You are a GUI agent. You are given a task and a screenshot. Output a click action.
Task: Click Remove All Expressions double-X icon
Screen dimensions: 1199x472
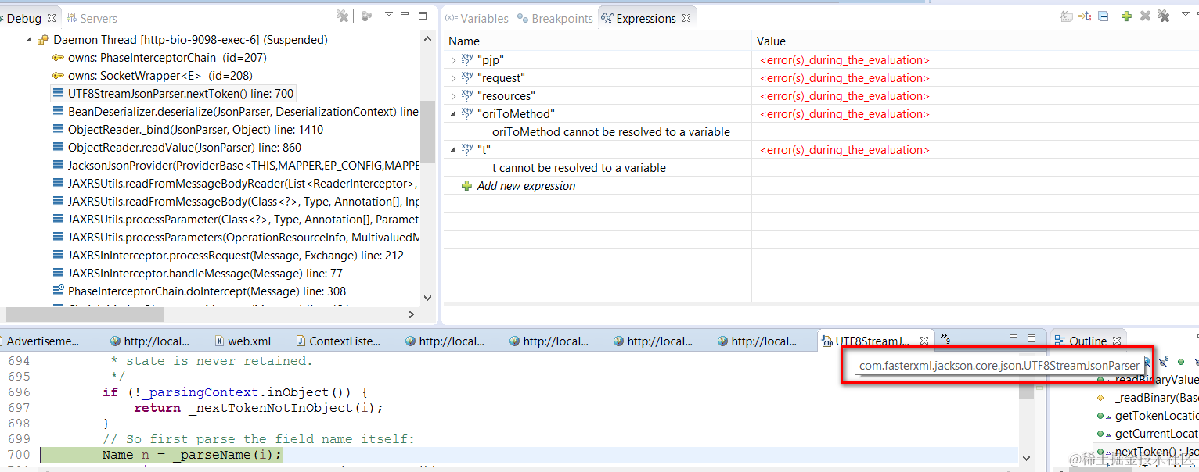tap(1164, 16)
